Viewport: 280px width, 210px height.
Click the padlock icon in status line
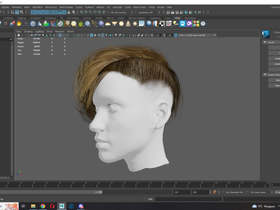pyautogui.click(x=69, y=12)
